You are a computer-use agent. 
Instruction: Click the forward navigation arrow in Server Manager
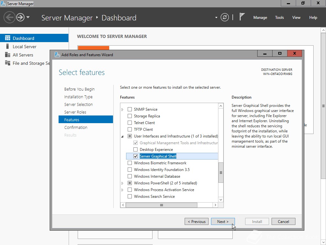click(x=20, y=17)
